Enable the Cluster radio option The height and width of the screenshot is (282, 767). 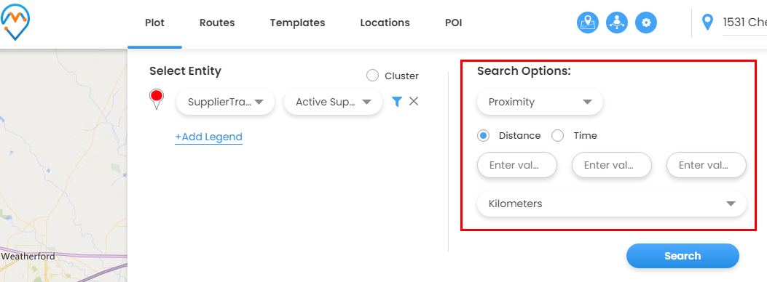tap(373, 76)
